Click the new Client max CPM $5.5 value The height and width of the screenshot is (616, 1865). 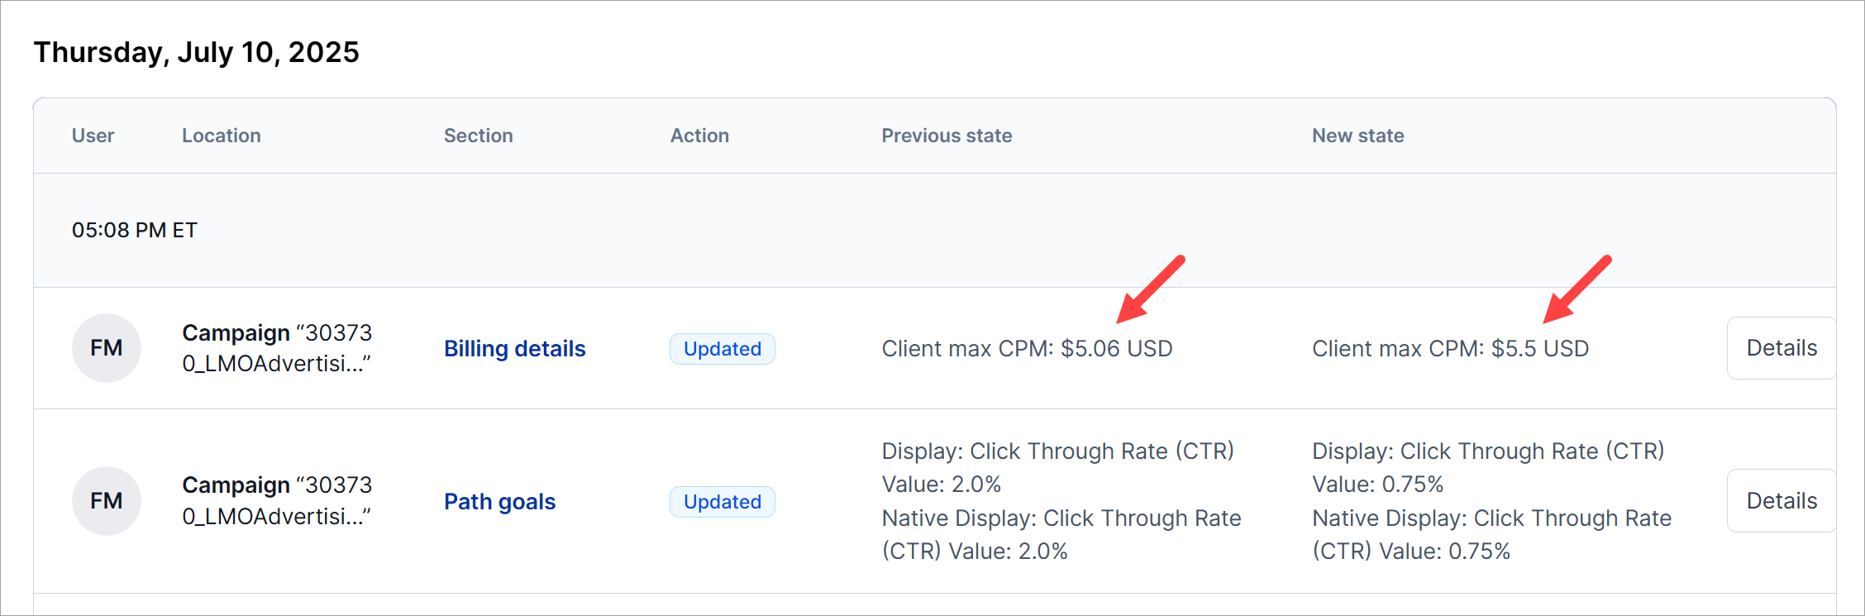pos(1450,349)
